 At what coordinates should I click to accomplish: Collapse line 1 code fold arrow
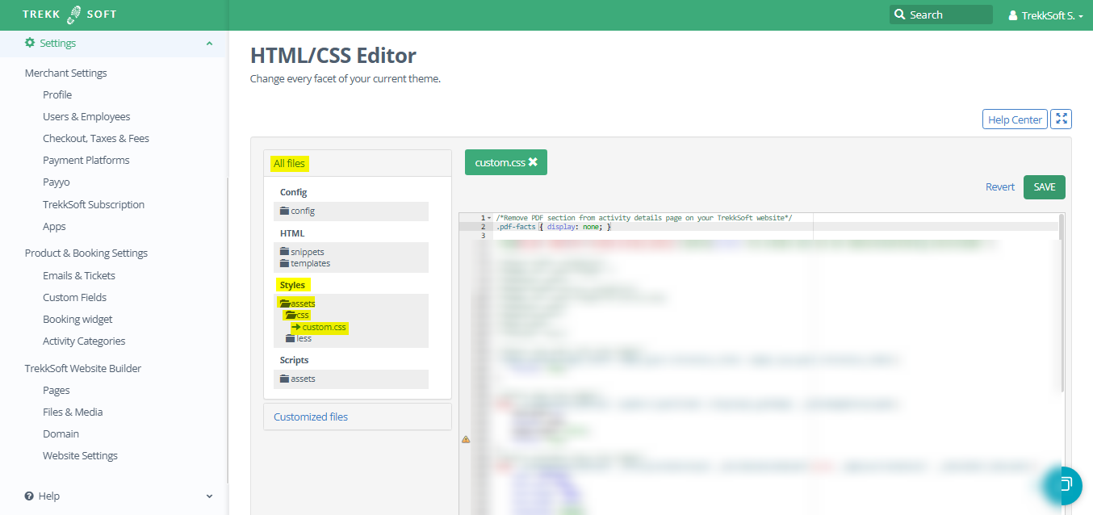coord(489,218)
